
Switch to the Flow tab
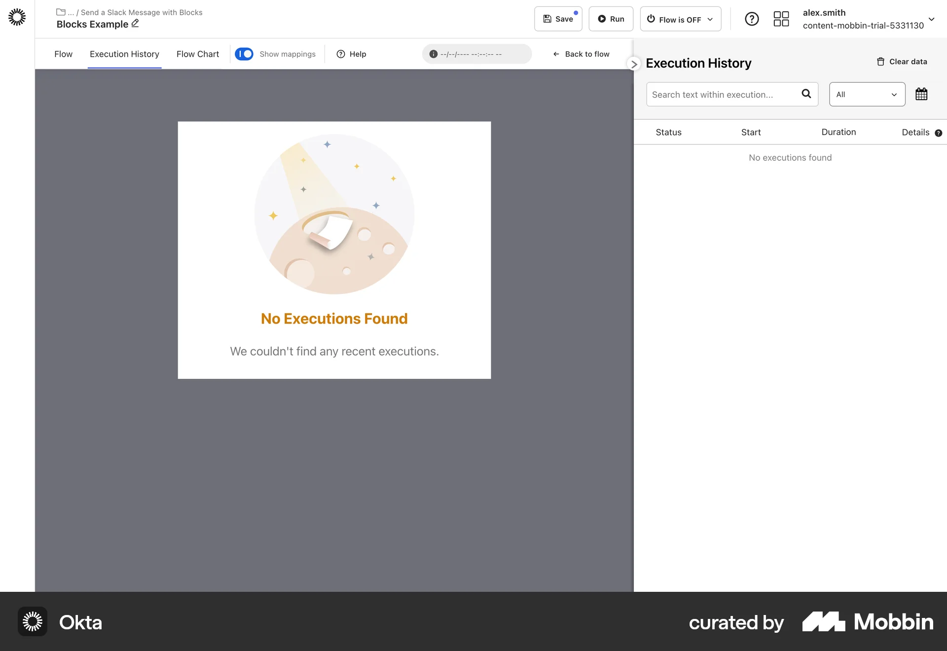(x=63, y=54)
